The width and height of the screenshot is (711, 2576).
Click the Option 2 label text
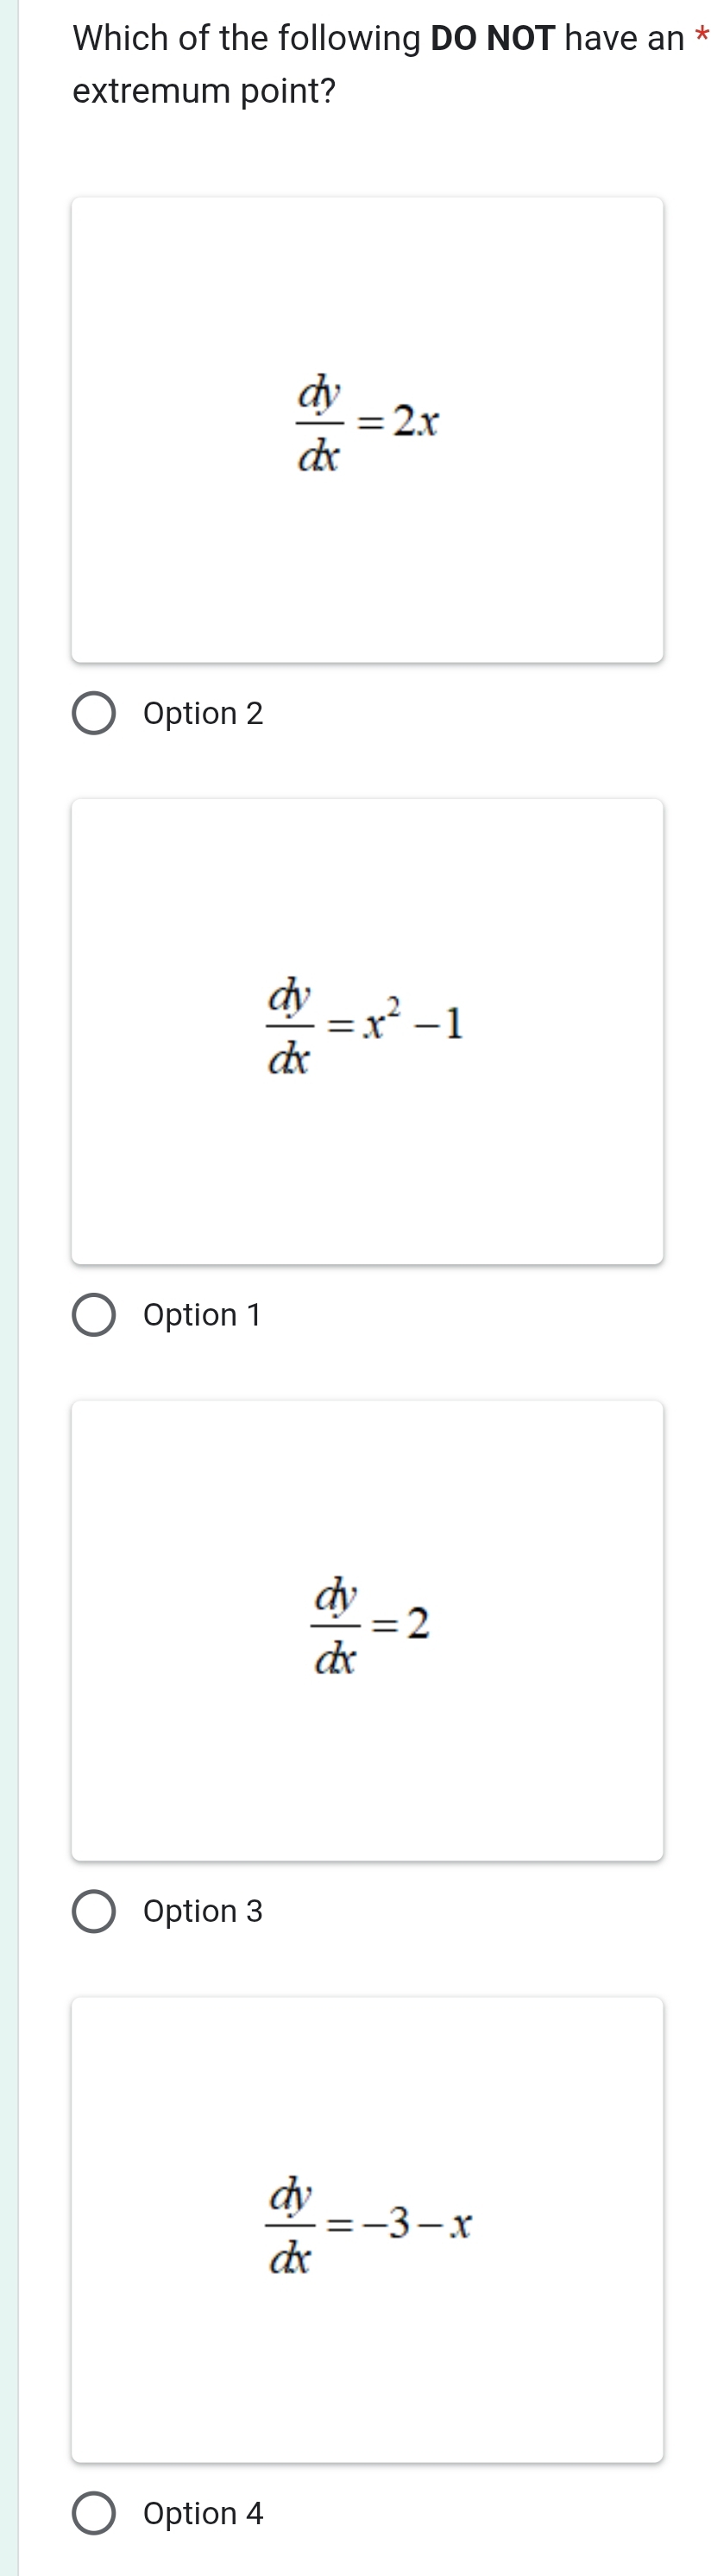[202, 713]
